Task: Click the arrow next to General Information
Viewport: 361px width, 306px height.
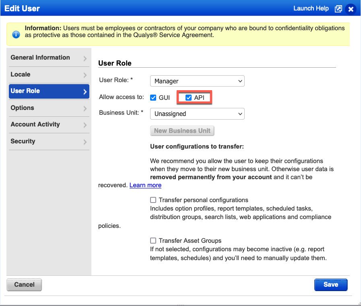Action: pyautogui.click(x=85, y=58)
